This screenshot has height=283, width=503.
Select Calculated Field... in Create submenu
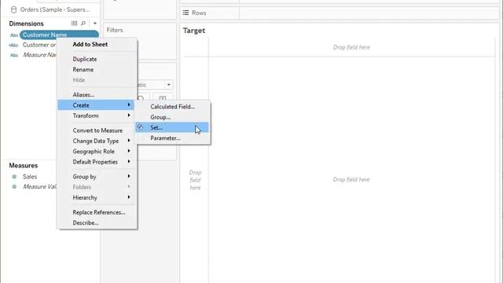(x=172, y=107)
